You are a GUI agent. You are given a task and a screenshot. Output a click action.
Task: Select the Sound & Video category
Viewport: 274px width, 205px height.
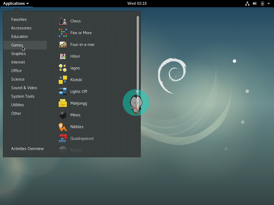click(24, 88)
